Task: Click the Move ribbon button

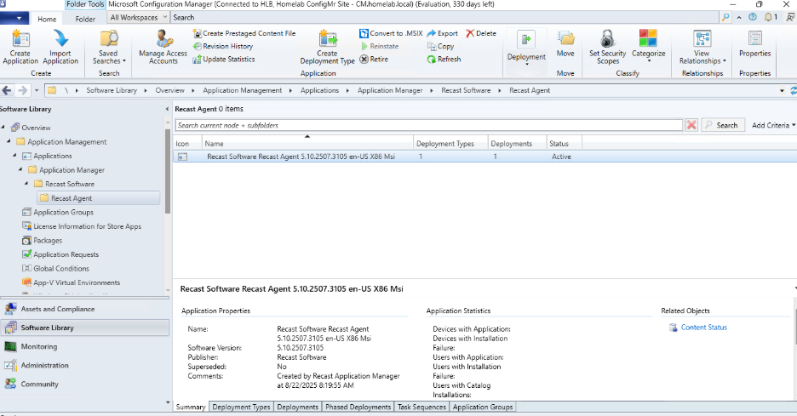Action: (565, 45)
